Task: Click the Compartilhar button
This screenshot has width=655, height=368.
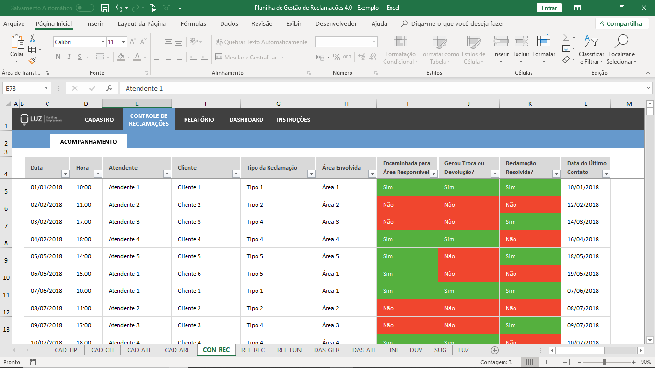Action: coord(622,23)
